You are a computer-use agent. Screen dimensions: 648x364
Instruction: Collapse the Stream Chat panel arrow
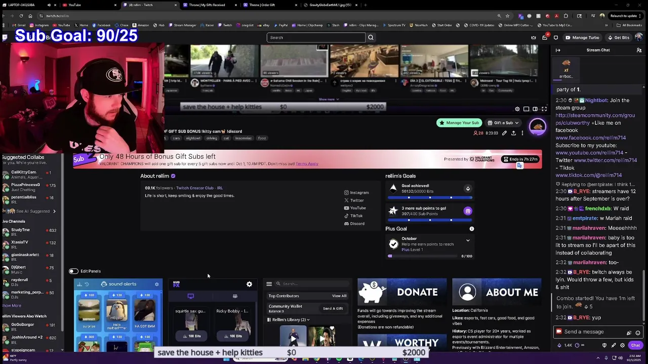(558, 50)
